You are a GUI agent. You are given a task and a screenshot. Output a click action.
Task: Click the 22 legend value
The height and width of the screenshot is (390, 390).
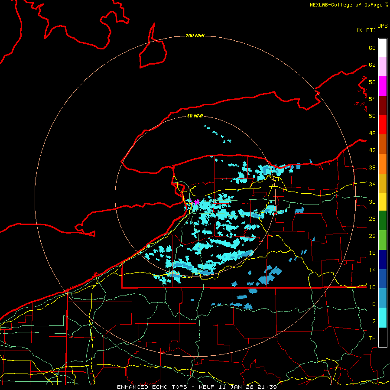pos(372,236)
